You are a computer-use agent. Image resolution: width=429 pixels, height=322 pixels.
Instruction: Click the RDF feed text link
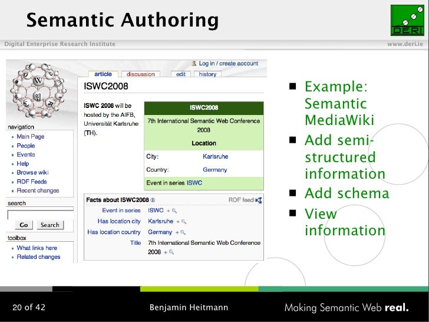(241, 200)
